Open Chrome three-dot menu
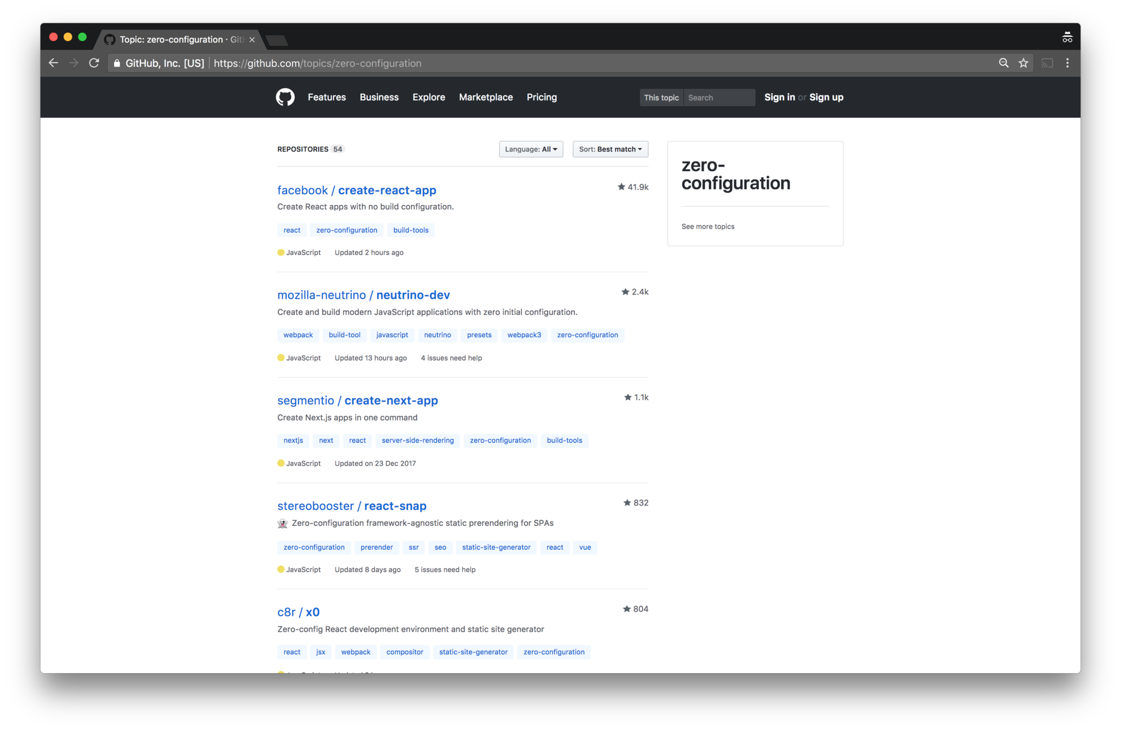 point(1067,63)
